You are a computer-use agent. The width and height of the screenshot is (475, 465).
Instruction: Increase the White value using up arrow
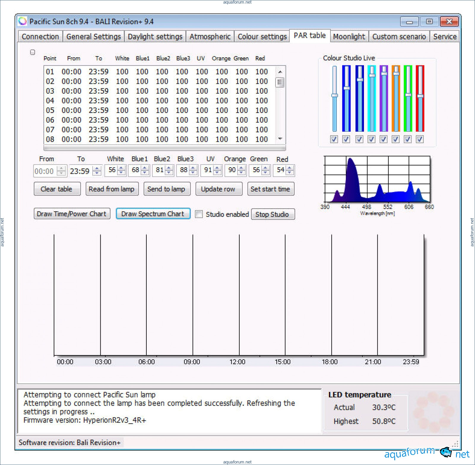pyautogui.click(x=121, y=168)
